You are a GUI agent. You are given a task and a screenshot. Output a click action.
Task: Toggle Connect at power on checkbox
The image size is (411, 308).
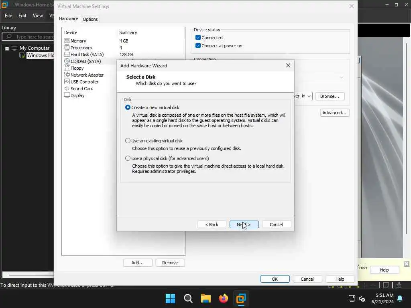point(198,46)
